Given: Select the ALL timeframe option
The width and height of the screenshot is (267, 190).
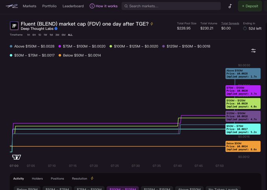Looking at the screenshot, I should click(70, 35).
